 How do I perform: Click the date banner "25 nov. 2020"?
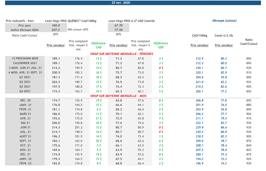121,3
